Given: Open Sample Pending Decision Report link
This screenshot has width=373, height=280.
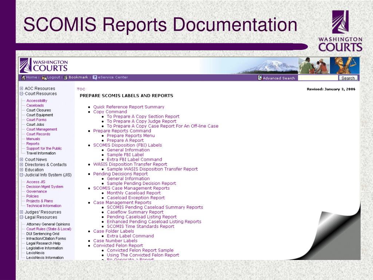Looking at the screenshot, I should [x=141, y=183].
